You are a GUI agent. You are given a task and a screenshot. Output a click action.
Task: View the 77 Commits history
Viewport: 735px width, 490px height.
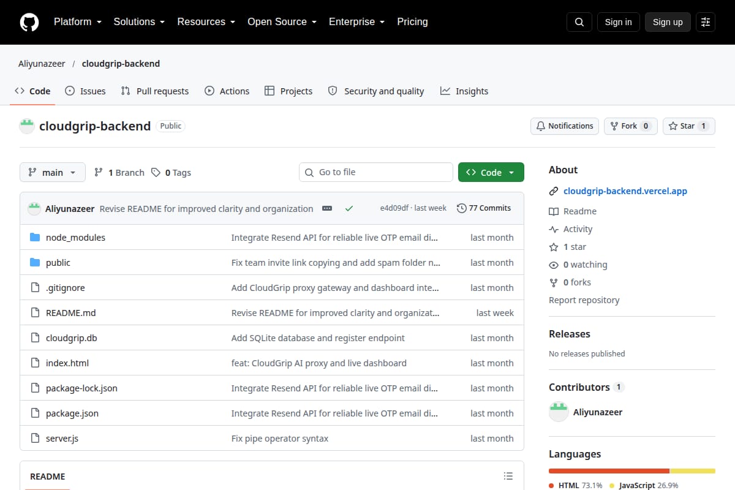(x=484, y=208)
